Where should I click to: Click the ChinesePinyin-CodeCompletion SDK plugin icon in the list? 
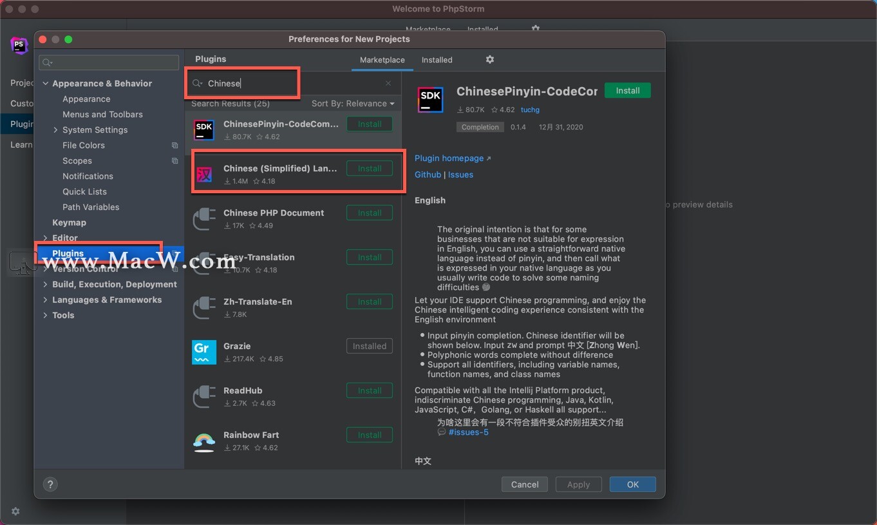204,130
